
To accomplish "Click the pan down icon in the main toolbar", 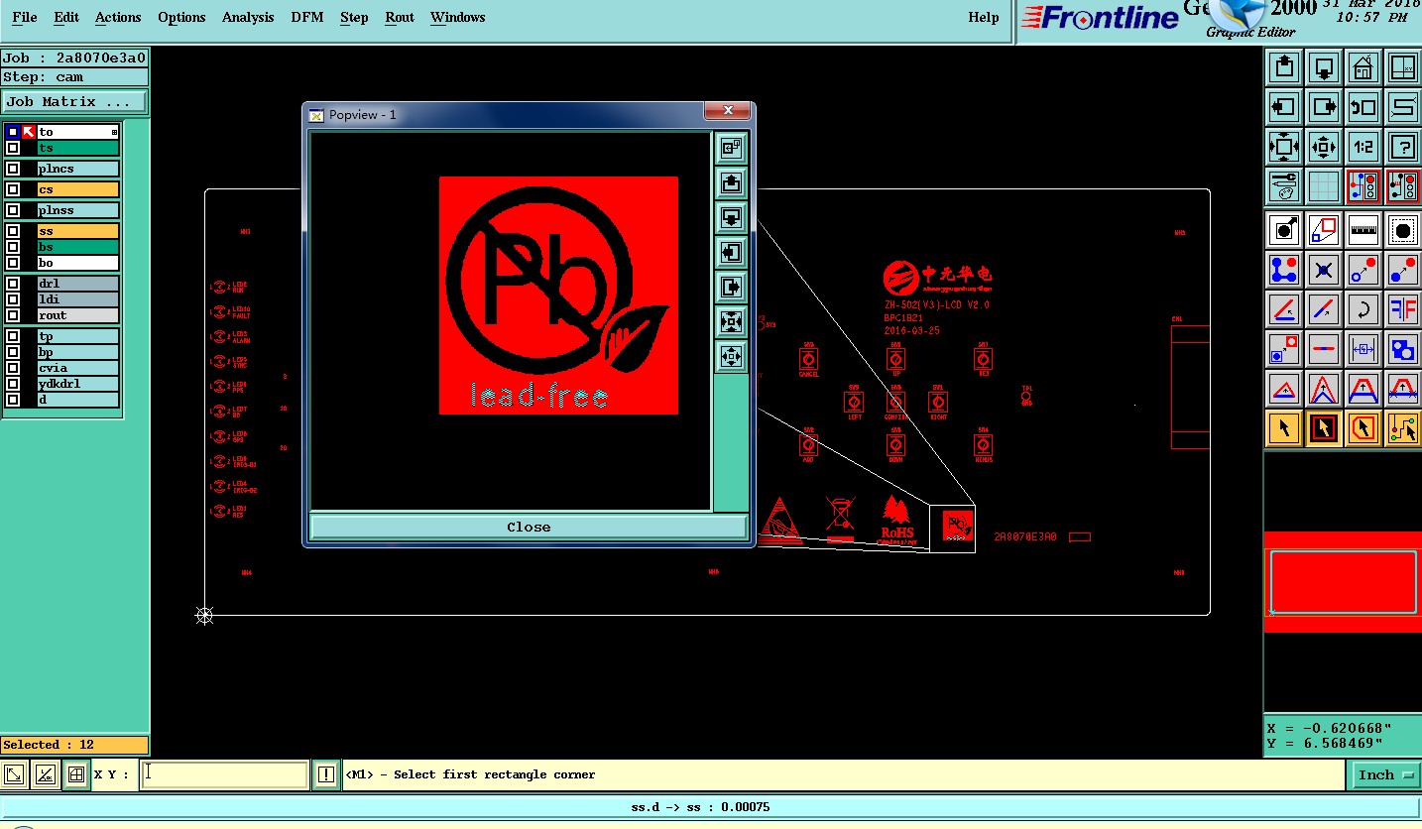I will point(1324,68).
